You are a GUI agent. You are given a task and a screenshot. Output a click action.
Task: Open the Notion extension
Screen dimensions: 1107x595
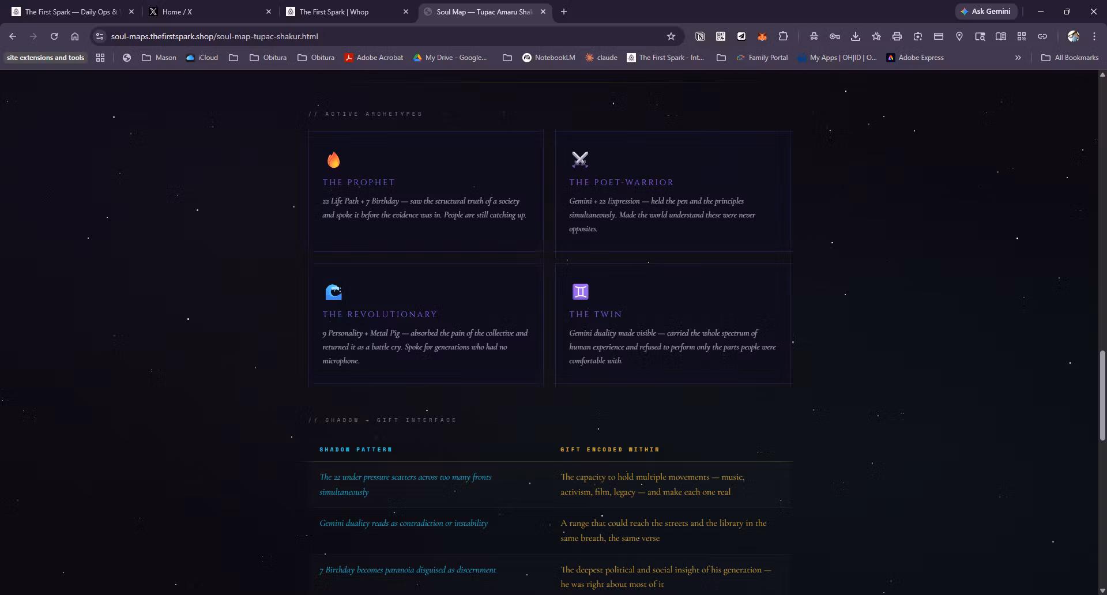pyautogui.click(x=700, y=36)
